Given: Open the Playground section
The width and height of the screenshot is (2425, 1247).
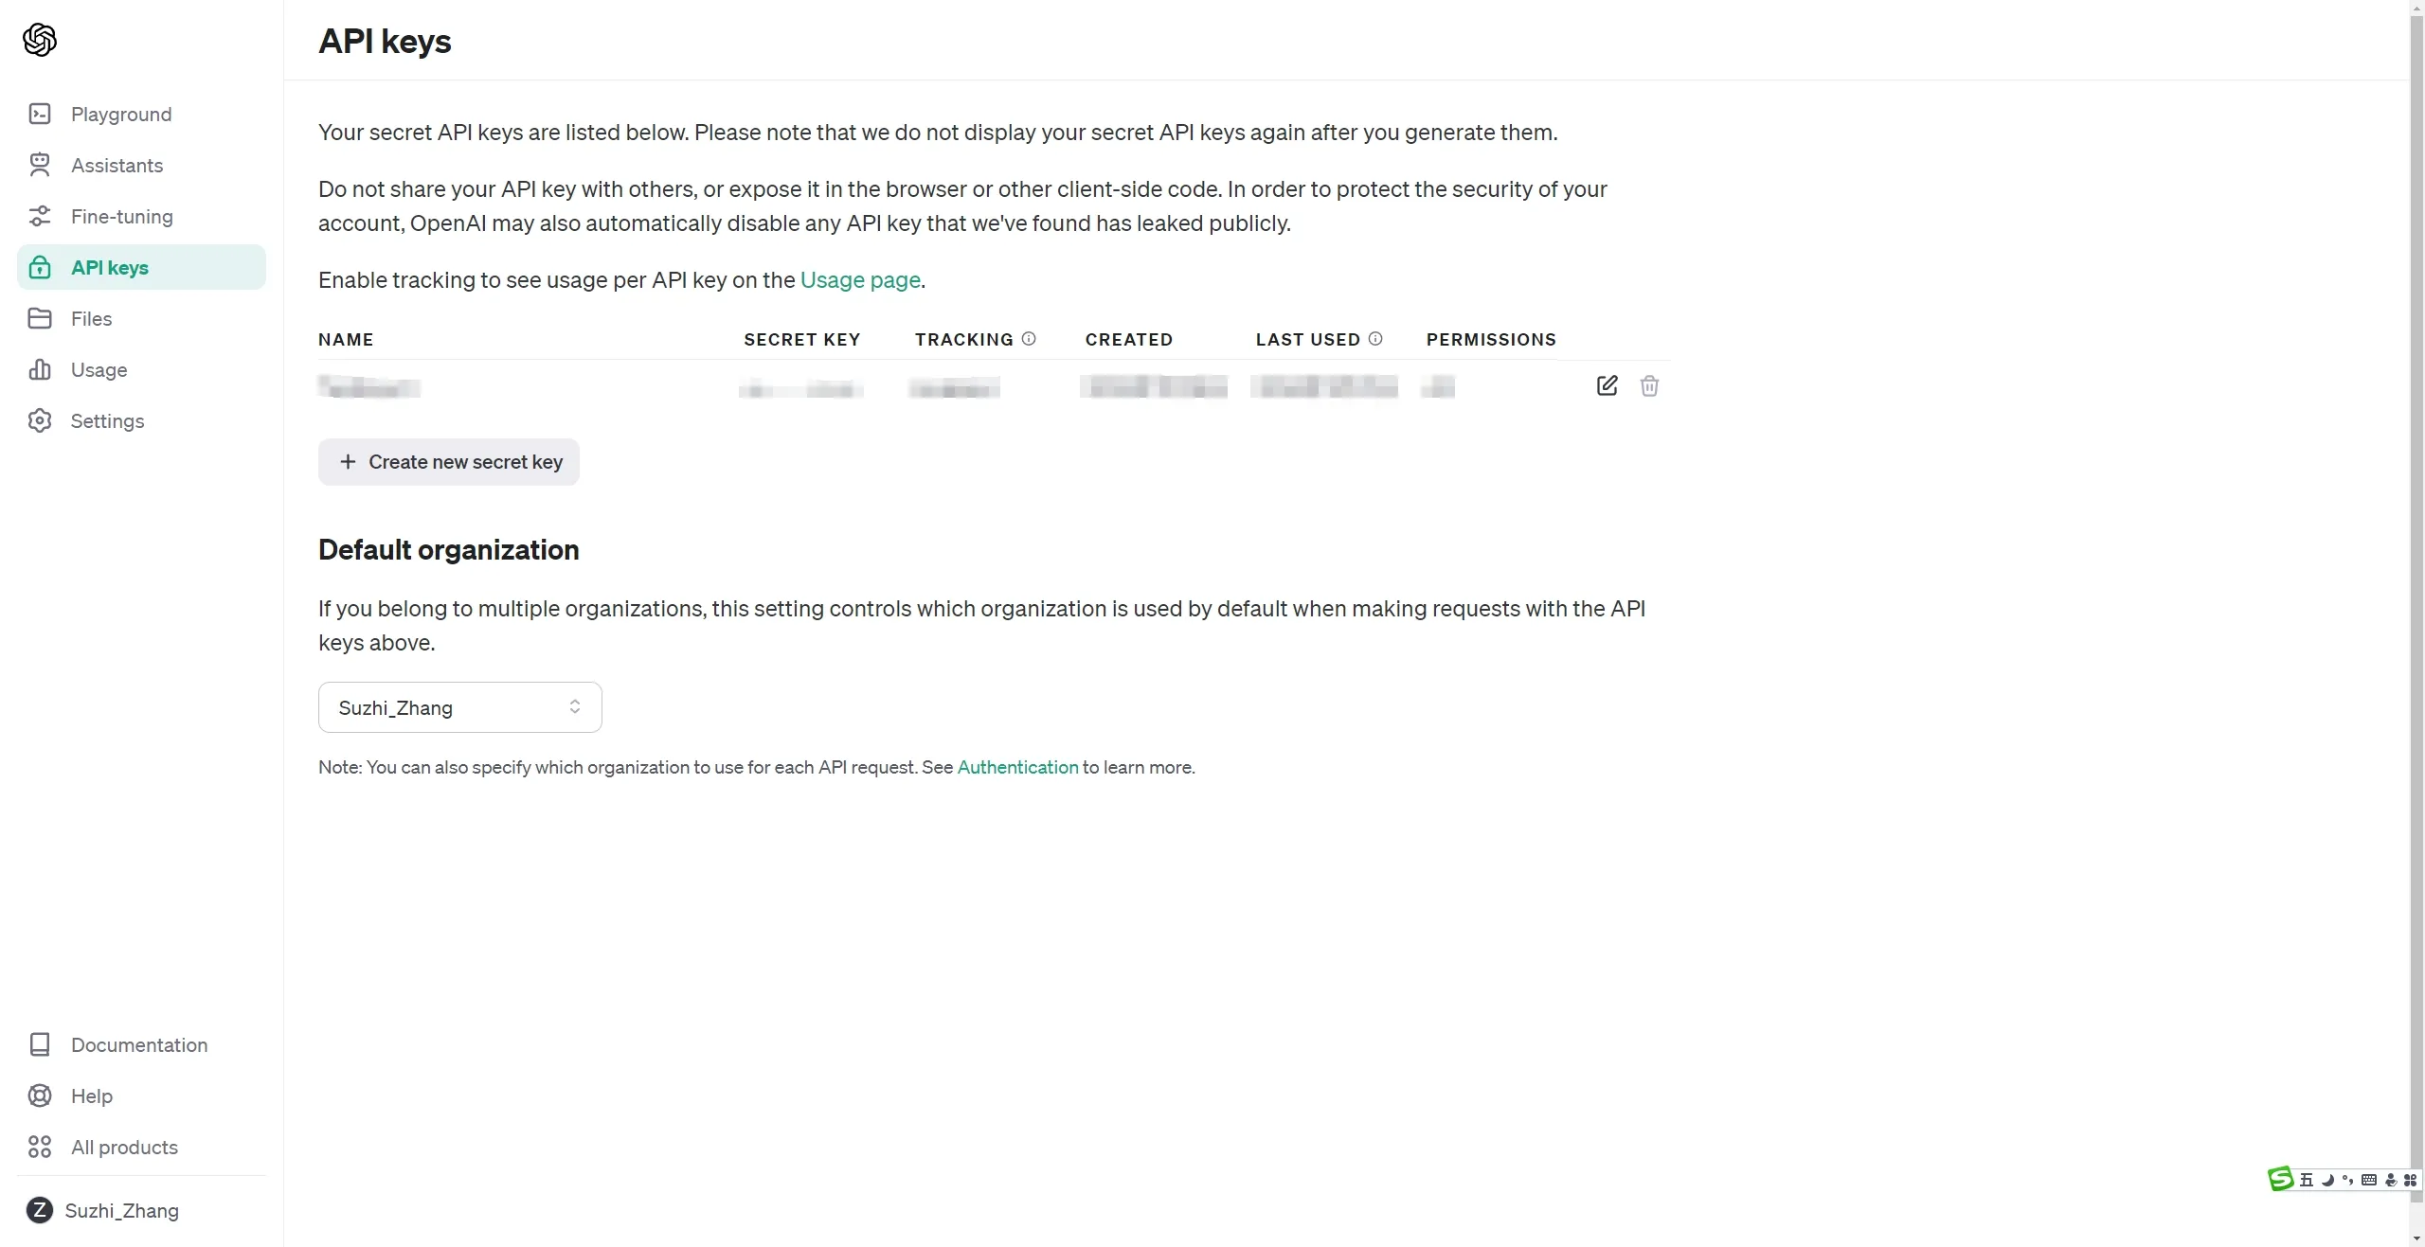Looking at the screenshot, I should pos(121,113).
